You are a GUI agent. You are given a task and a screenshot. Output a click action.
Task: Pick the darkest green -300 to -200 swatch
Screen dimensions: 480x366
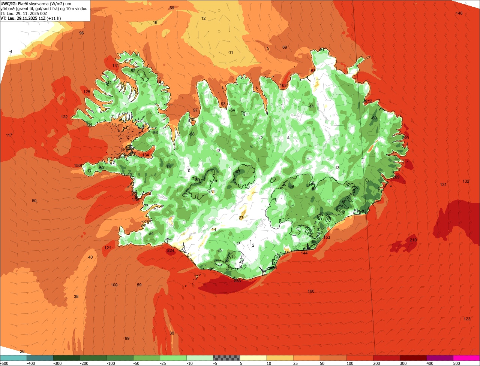click(x=67, y=358)
